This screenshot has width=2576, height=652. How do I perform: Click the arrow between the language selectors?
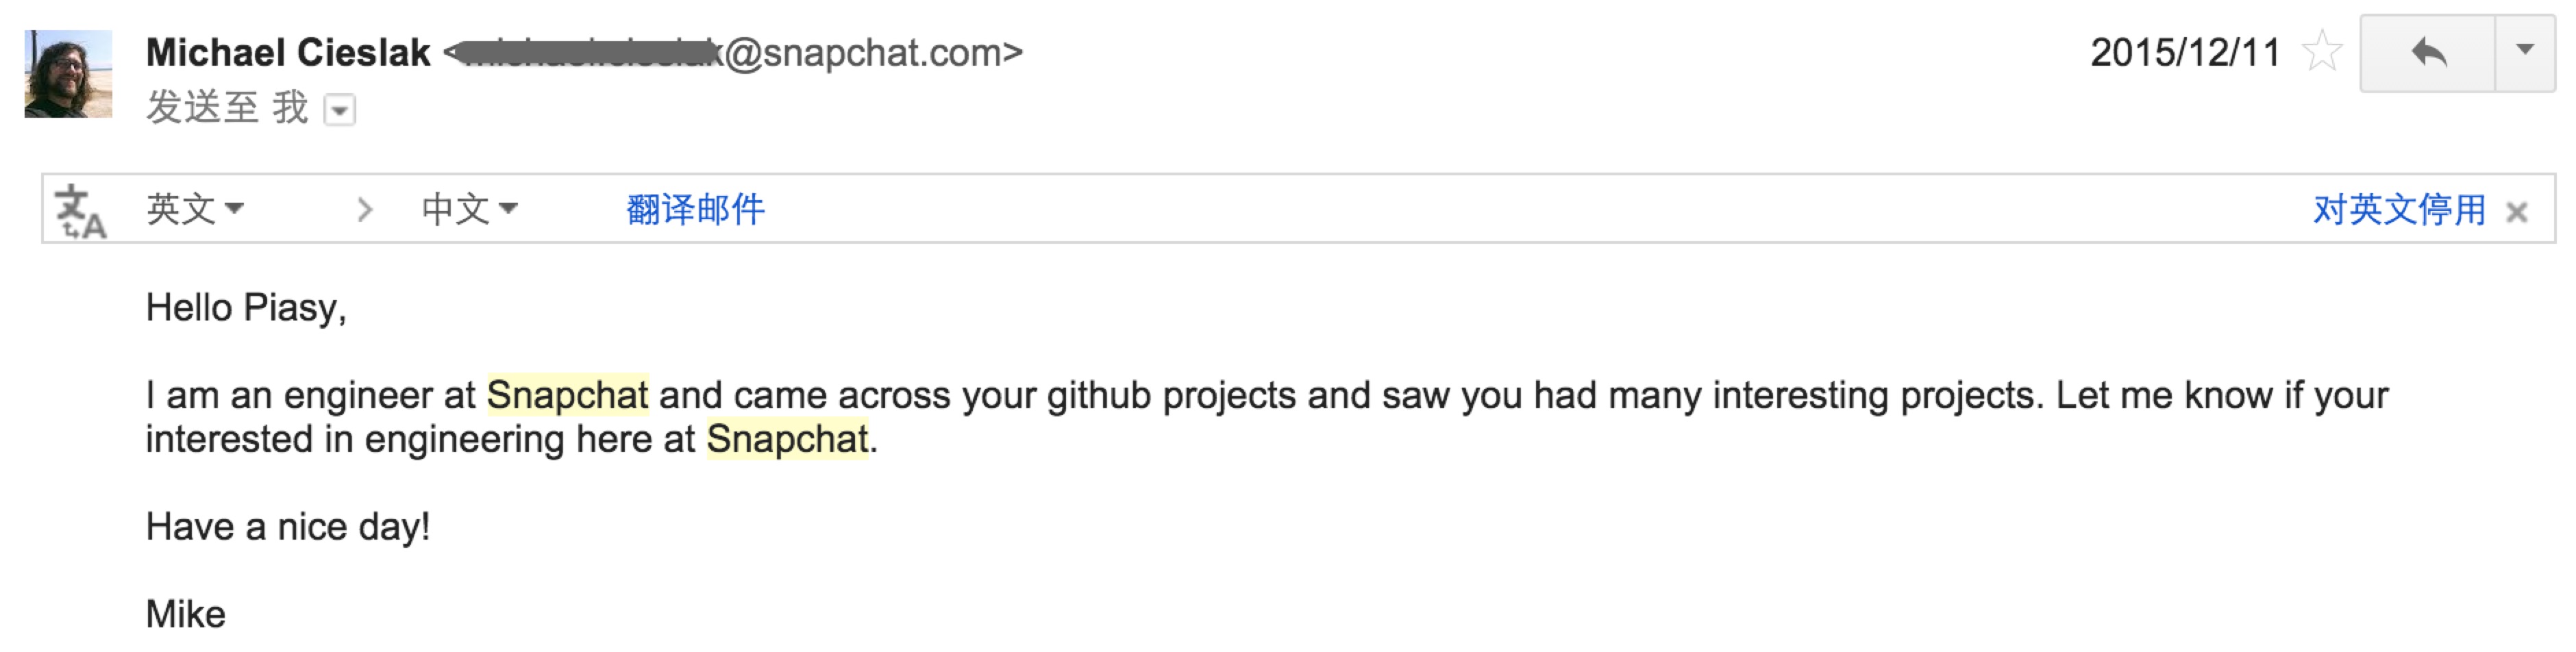click(365, 209)
